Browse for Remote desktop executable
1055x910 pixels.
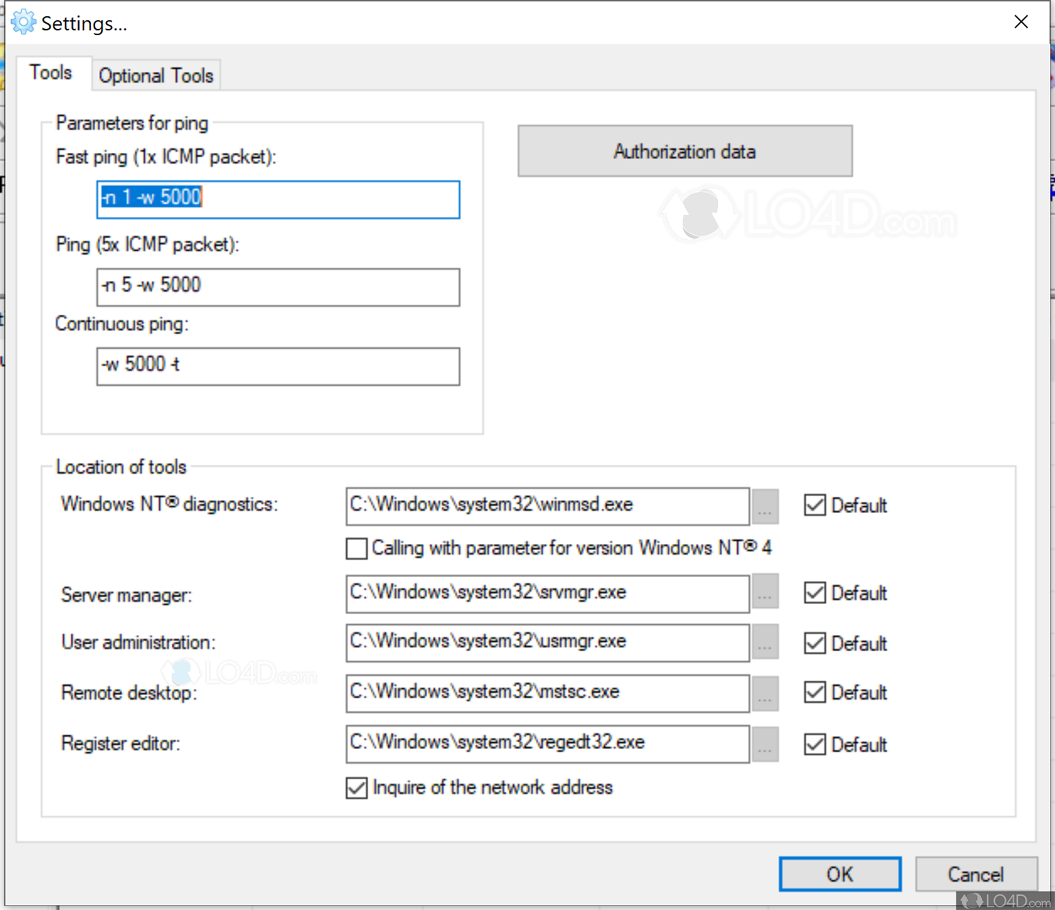click(764, 692)
